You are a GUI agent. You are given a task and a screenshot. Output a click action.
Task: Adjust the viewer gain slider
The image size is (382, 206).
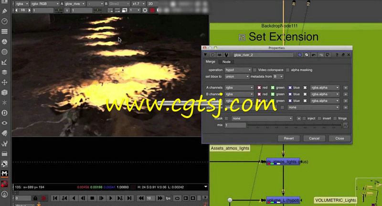58,10
